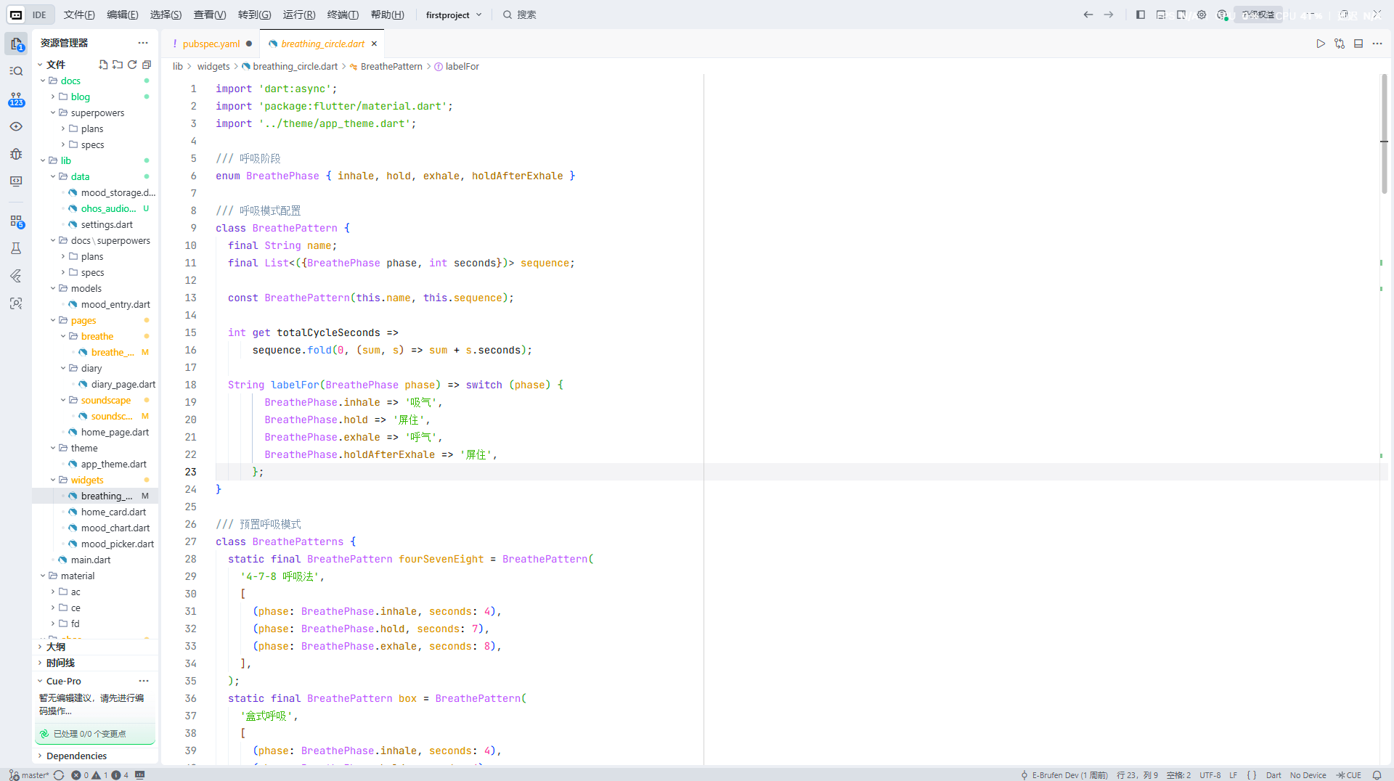Viewport: 1394px width, 781px height.
Task: Open the remote explorer monitor icon
Action: pos(16,181)
